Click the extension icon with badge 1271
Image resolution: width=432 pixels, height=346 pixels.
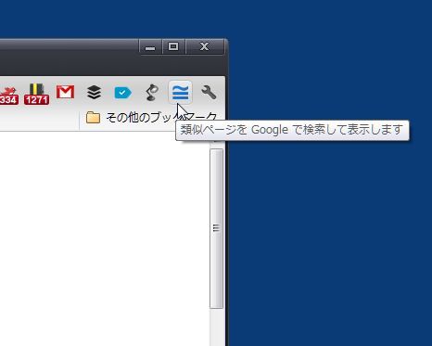point(37,94)
